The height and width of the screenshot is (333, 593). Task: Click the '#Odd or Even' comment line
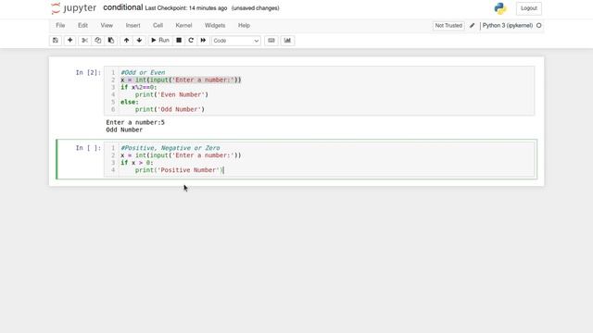tap(143, 72)
